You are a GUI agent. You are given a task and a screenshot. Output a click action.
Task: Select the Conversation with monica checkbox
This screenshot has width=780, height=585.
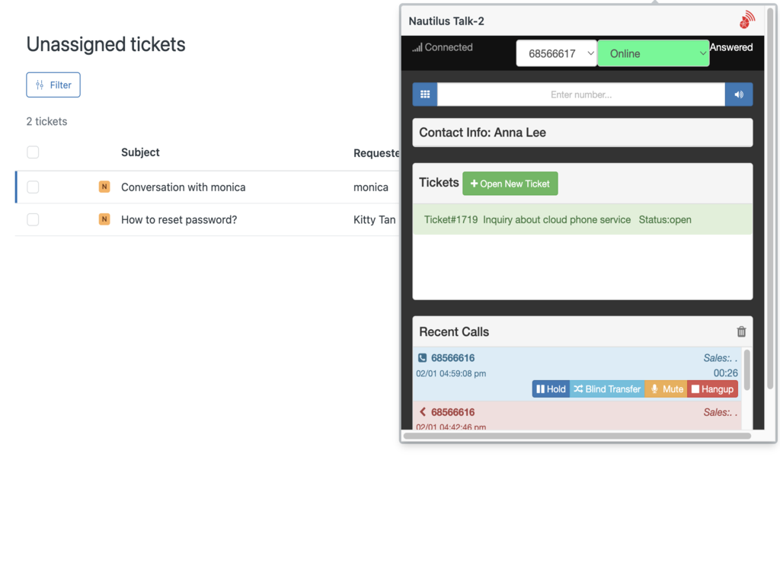(33, 187)
